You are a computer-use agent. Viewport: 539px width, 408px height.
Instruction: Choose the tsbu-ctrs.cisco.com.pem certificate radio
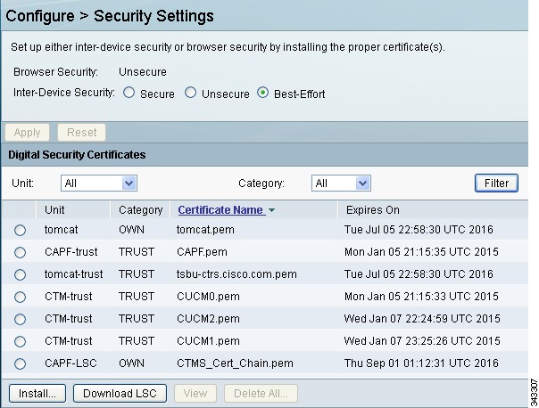click(20, 274)
